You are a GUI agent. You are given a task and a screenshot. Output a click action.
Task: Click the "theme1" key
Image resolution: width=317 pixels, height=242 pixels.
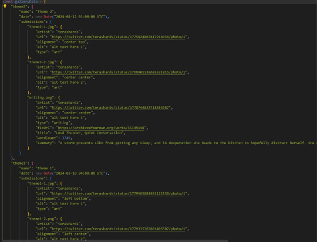(20, 163)
